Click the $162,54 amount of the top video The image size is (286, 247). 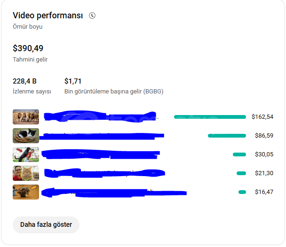pyautogui.click(x=262, y=117)
